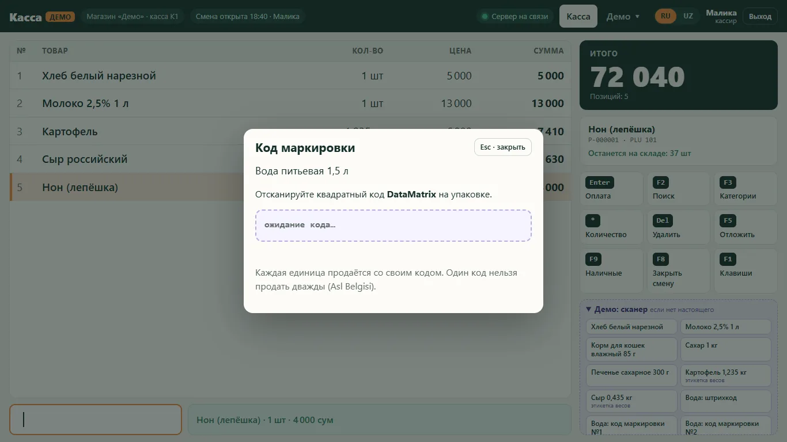Select the Касса tab in header
The width and height of the screenshot is (787, 442).
coord(578,16)
